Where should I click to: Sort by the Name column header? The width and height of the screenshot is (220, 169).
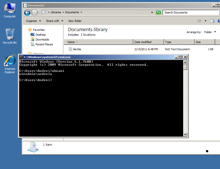(98, 42)
